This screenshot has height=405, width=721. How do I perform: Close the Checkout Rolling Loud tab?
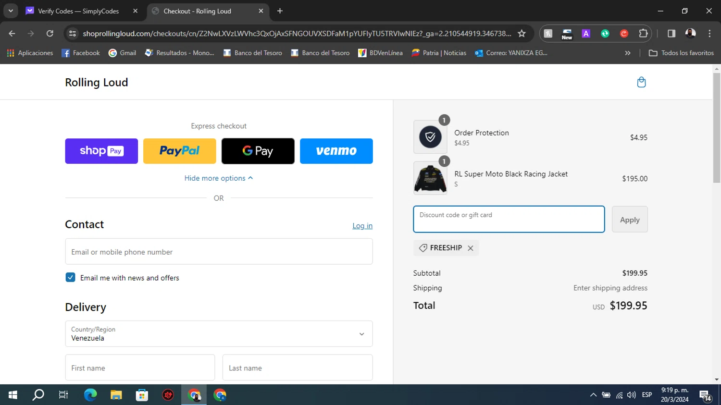[261, 11]
